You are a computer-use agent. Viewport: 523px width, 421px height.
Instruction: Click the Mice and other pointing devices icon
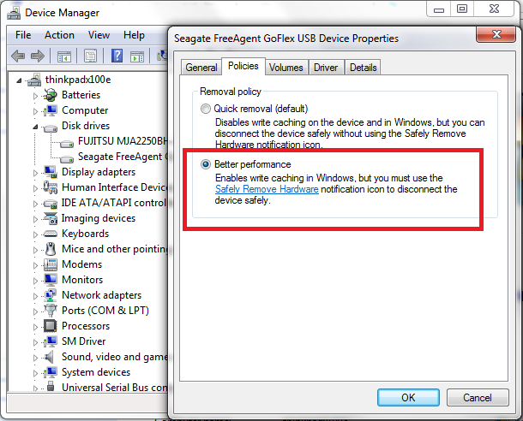51,249
